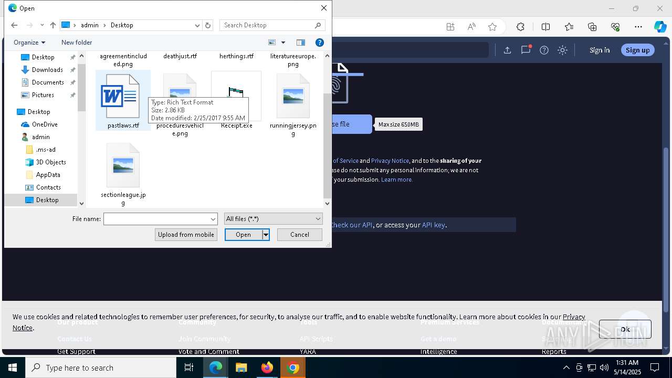Go back in the Open dialog
The image size is (672, 378).
tap(14, 25)
